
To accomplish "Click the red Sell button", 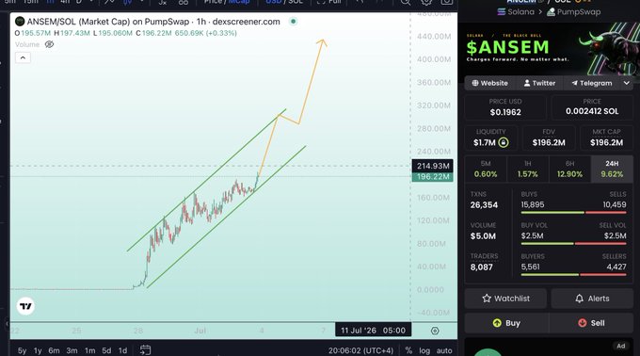I will 592,323.
